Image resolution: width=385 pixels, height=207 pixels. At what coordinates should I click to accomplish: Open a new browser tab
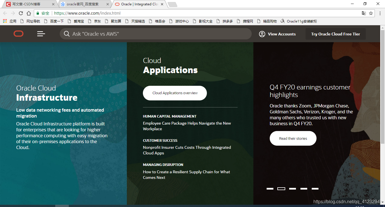172,4
